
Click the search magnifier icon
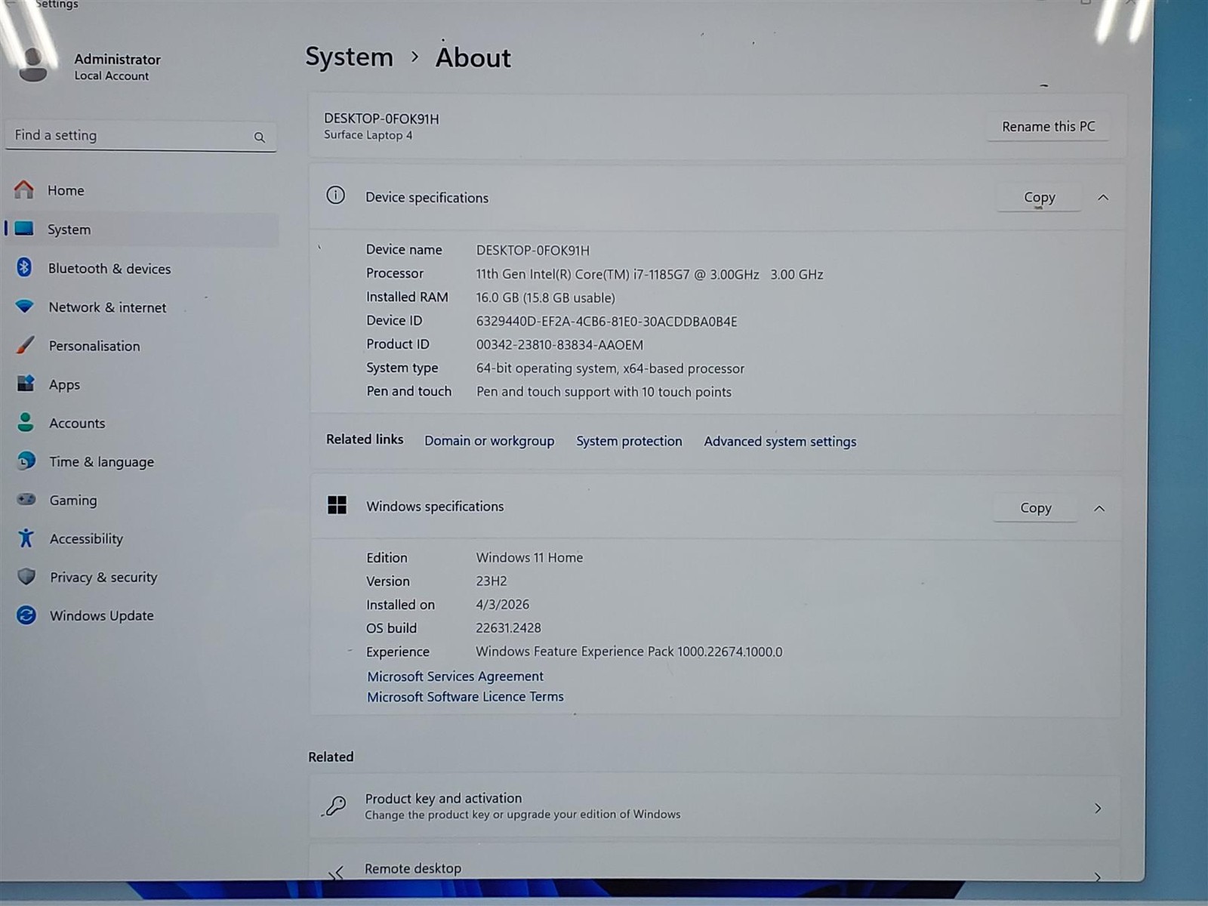point(260,137)
